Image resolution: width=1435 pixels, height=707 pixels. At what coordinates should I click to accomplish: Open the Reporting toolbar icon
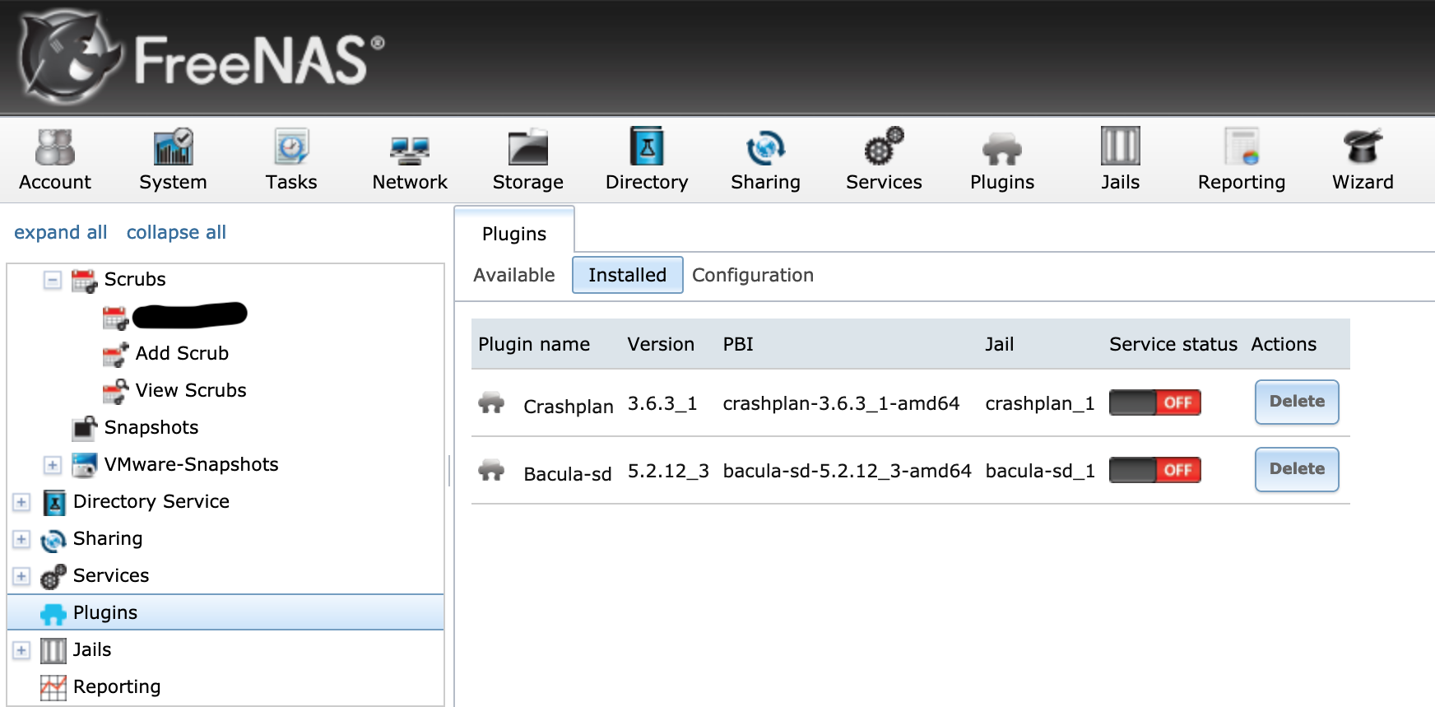pos(1242,147)
